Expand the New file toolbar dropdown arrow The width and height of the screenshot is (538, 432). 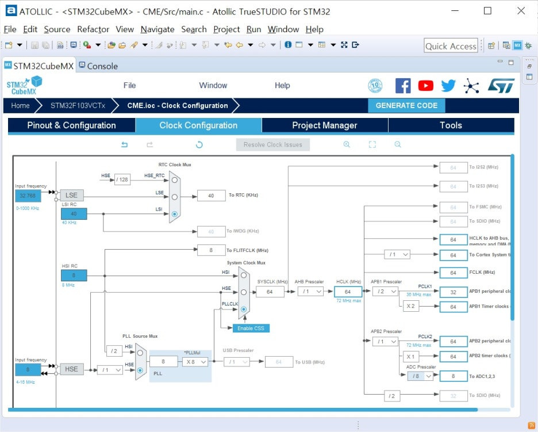(x=20, y=45)
